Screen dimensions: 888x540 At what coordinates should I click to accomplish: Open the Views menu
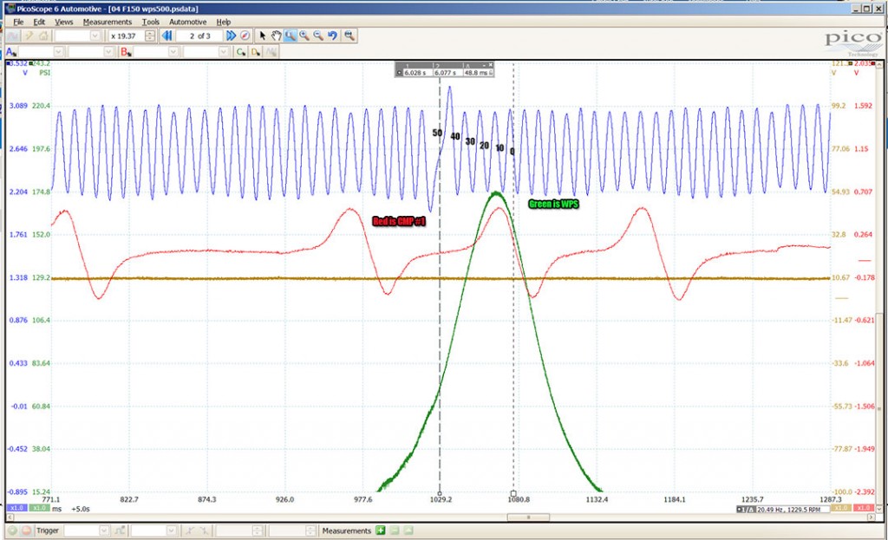pos(63,22)
